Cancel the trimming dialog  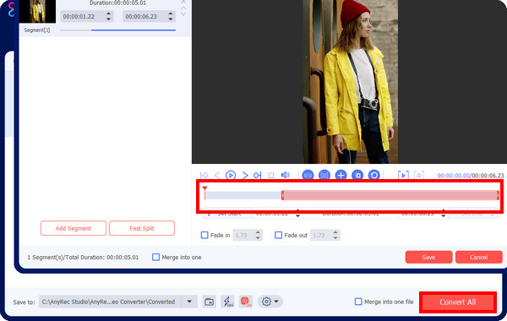coord(479,258)
